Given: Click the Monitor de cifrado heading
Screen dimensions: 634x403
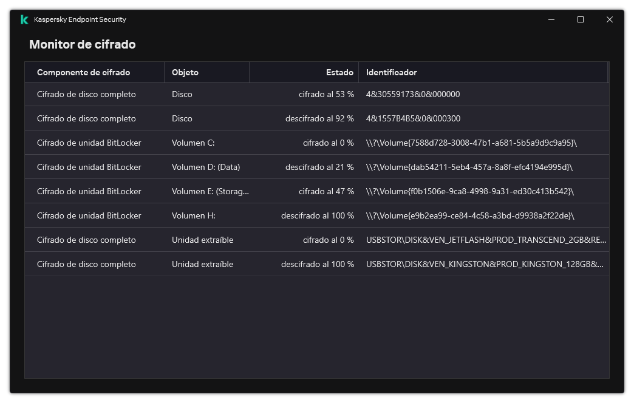Looking at the screenshot, I should pyautogui.click(x=83, y=44).
